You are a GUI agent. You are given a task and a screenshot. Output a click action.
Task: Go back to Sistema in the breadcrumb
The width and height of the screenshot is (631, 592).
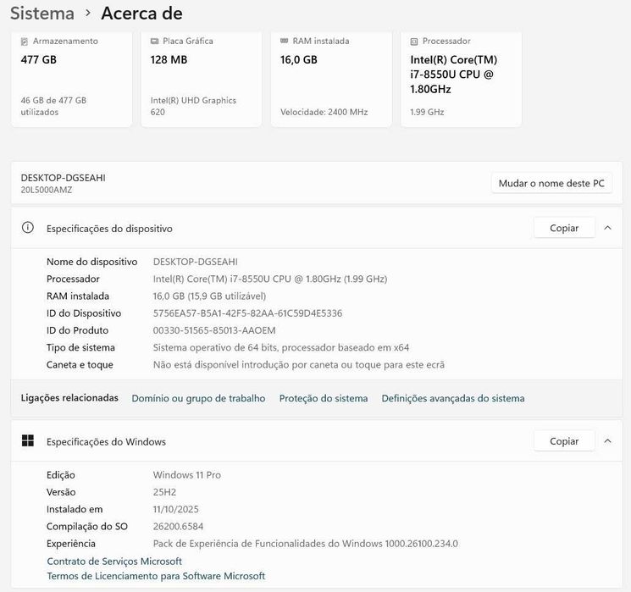pyautogui.click(x=41, y=14)
